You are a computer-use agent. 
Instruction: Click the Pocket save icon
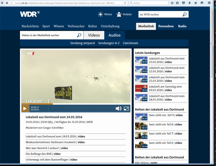tap(184, 3)
